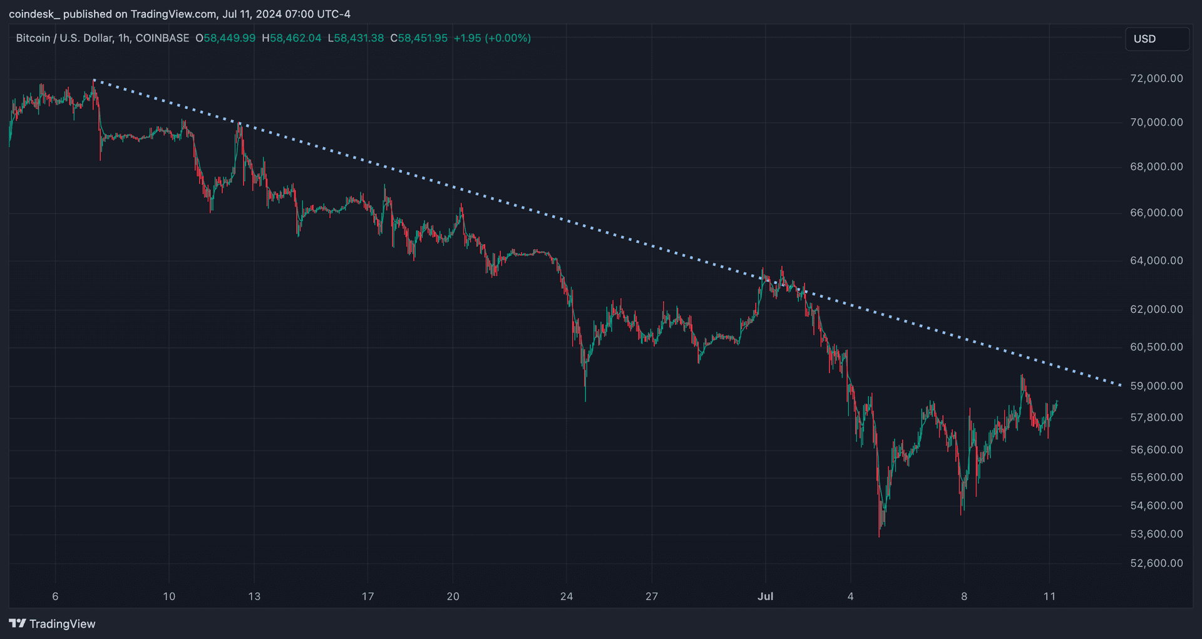Screen dimensions: 1202x639
Task: Click the 70,000.00 price axis label
Action: pyautogui.click(x=1156, y=122)
